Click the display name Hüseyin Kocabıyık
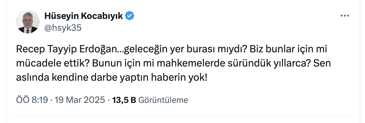 (84, 16)
